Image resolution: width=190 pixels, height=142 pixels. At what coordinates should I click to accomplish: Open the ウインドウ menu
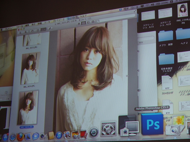(72, 18)
